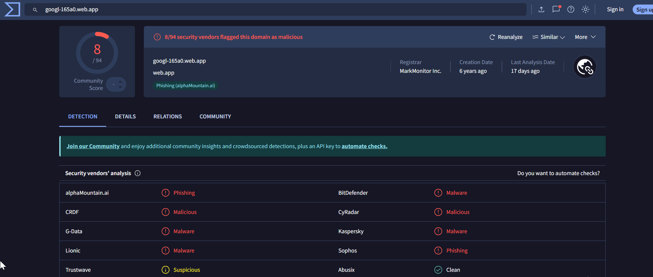Click alphaMountain.ai Phishing warning icon

(165, 193)
